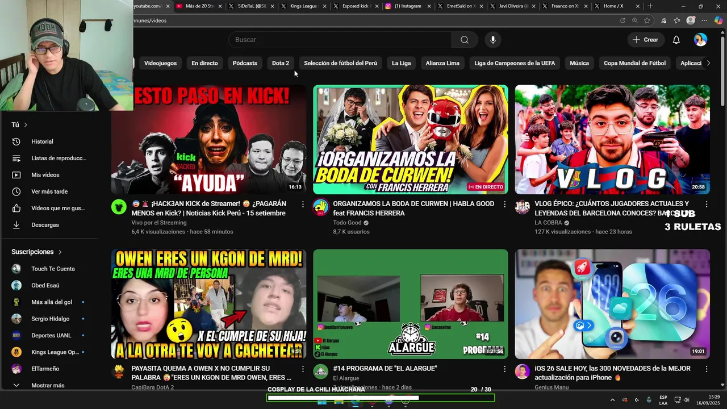Open the 'ESTO PASO EN KICK' video thumbnail
Viewport: 727px width, 409px height.
[x=208, y=140]
